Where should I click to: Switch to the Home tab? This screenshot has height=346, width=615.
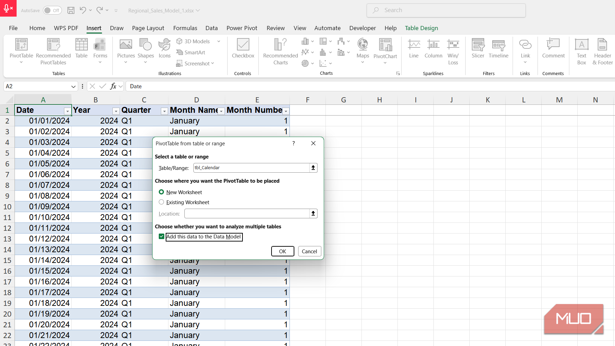click(x=37, y=28)
